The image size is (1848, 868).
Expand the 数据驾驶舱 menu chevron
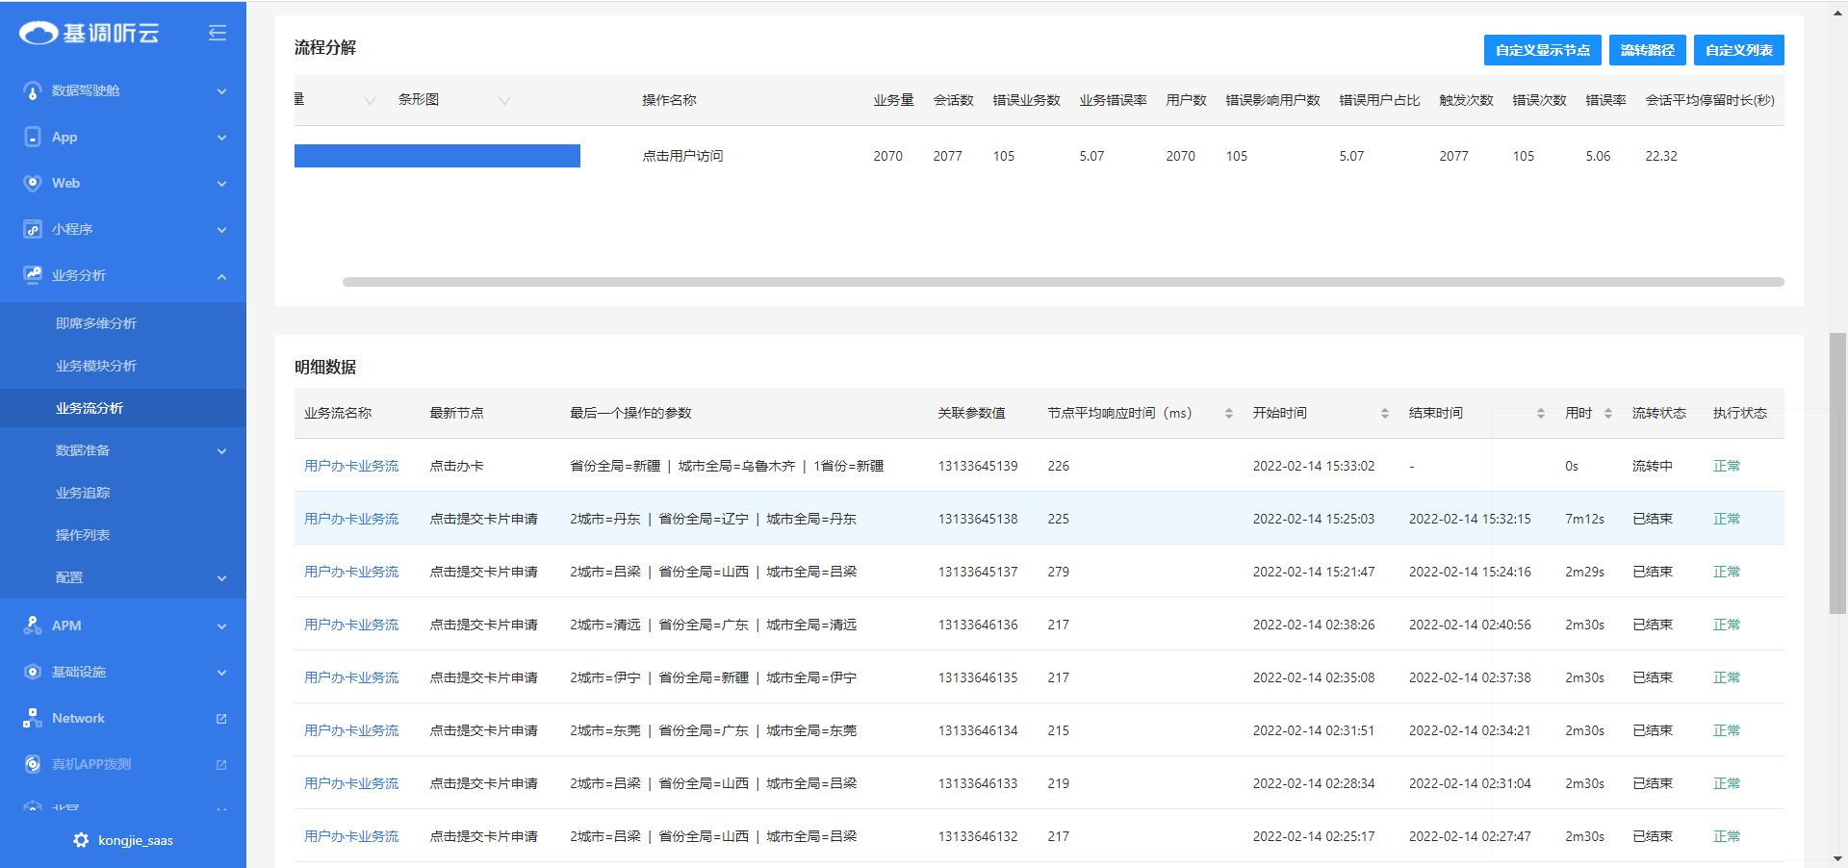[x=222, y=91]
